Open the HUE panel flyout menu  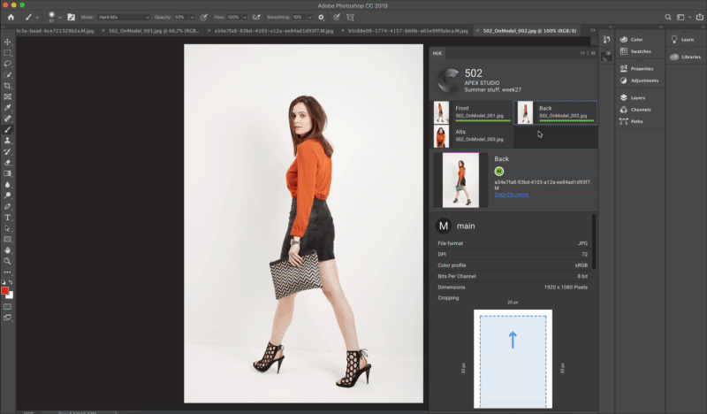point(593,53)
